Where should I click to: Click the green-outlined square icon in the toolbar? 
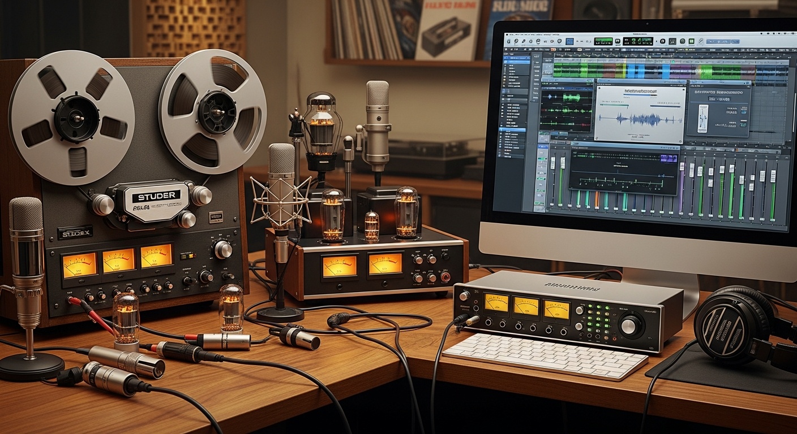point(692,42)
